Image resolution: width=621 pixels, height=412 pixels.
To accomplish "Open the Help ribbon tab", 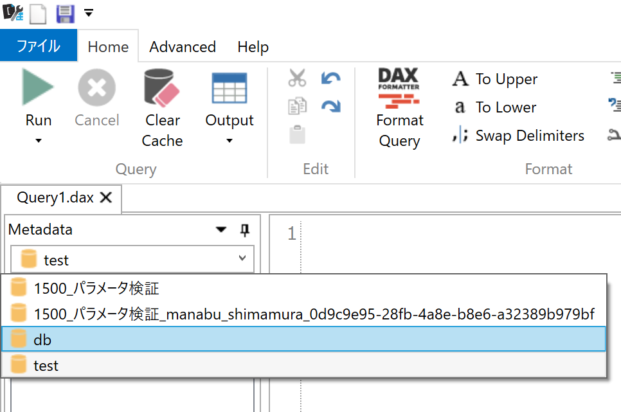I will click(253, 47).
